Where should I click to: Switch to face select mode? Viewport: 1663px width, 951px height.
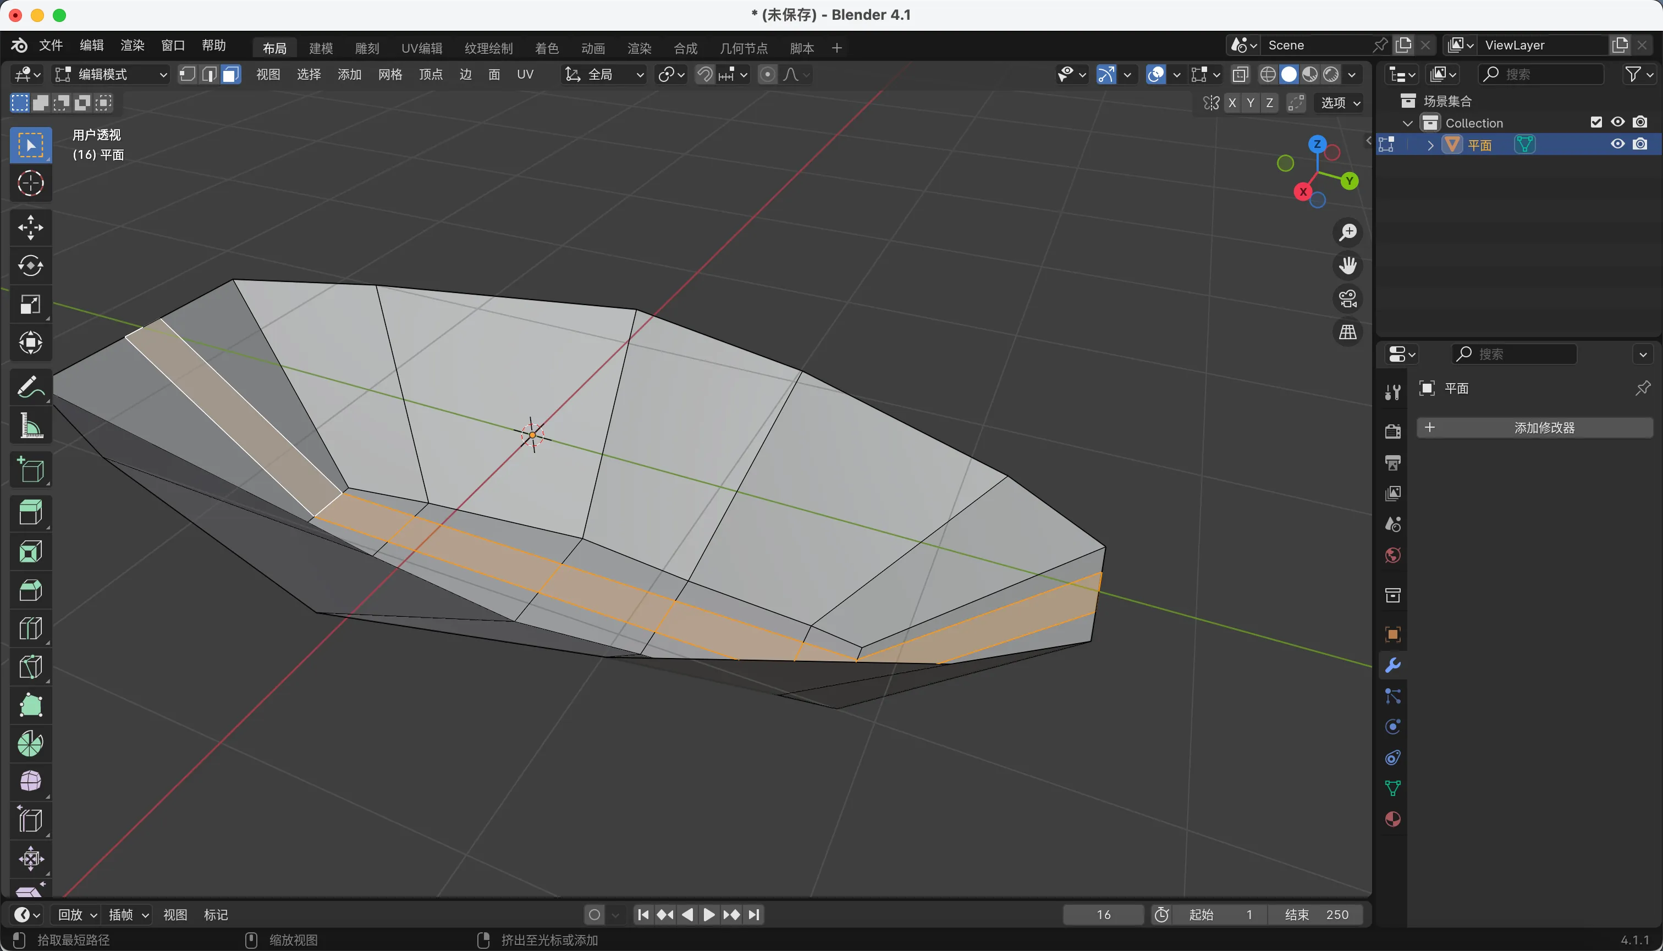pos(230,74)
